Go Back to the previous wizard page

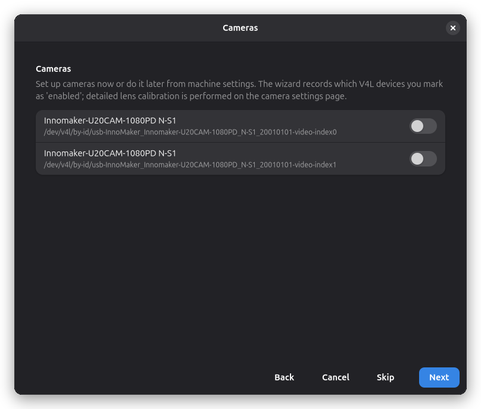284,377
